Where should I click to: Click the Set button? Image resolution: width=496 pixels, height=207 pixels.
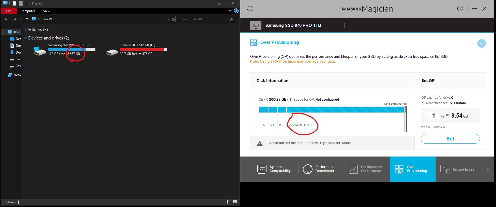click(450, 139)
